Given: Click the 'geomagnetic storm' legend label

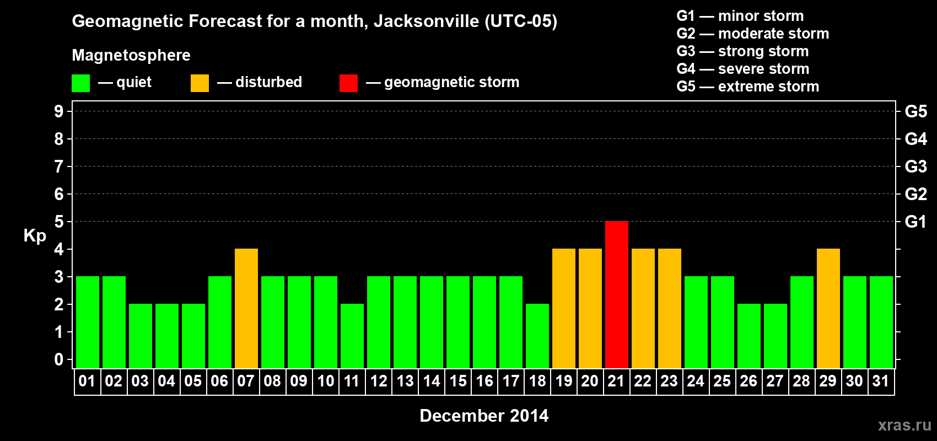Looking at the screenshot, I should pos(452,82).
